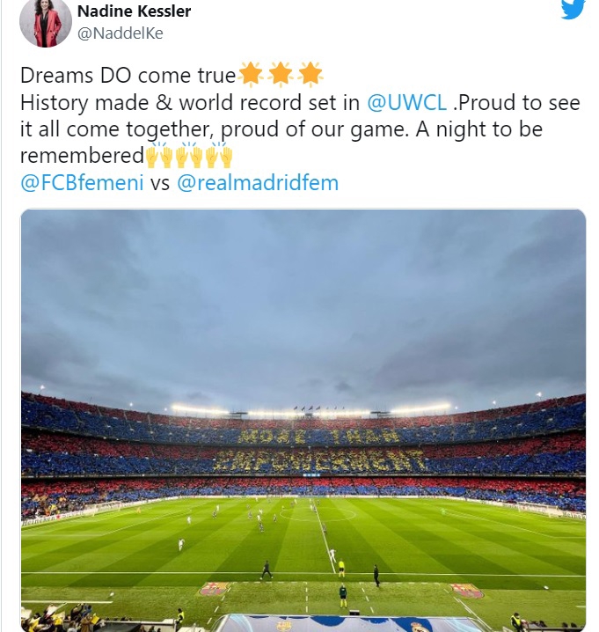
Task: Click the last star emoji
Action: pos(310,74)
